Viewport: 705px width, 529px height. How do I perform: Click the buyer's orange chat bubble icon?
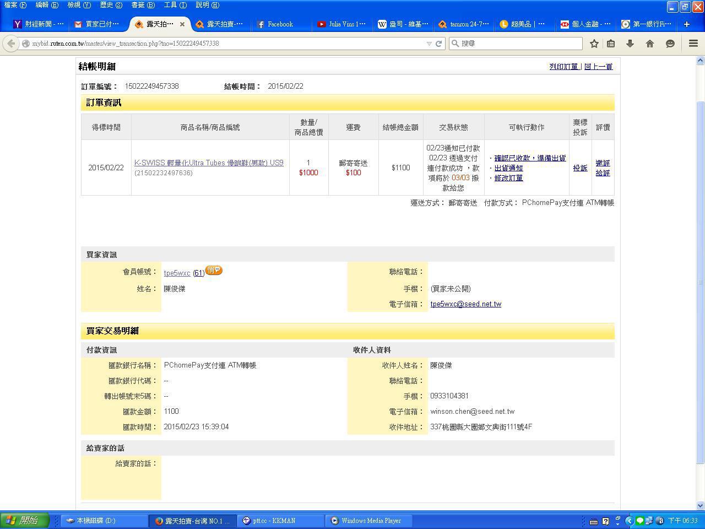pos(214,271)
